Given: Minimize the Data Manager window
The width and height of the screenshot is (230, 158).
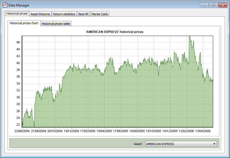Looking at the screenshot, I should tap(204, 5).
